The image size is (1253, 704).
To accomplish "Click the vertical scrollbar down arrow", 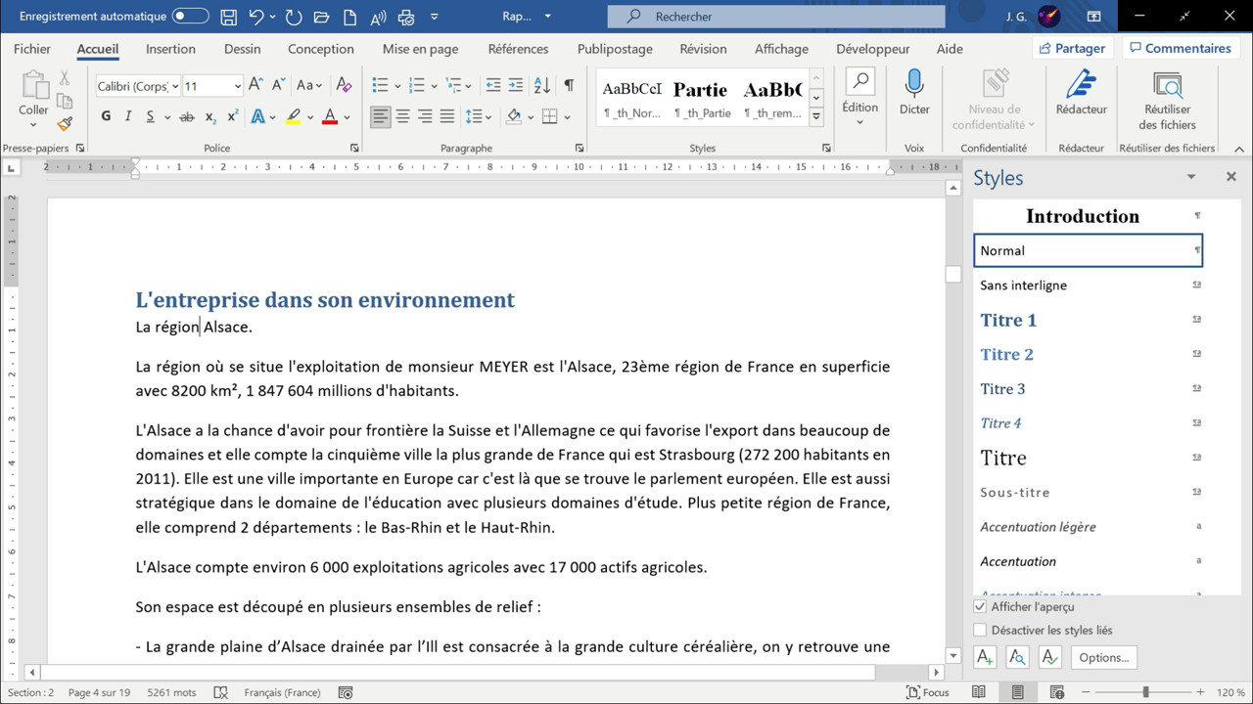I will tap(953, 655).
